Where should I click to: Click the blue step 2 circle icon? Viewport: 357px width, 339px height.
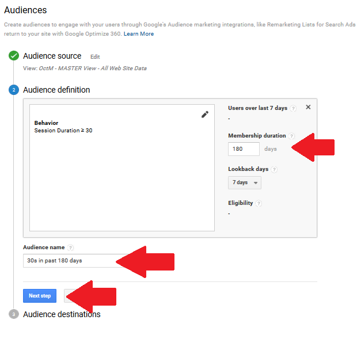[x=14, y=90]
